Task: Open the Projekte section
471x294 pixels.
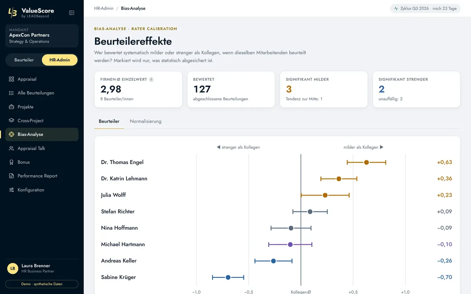Action: point(42,107)
